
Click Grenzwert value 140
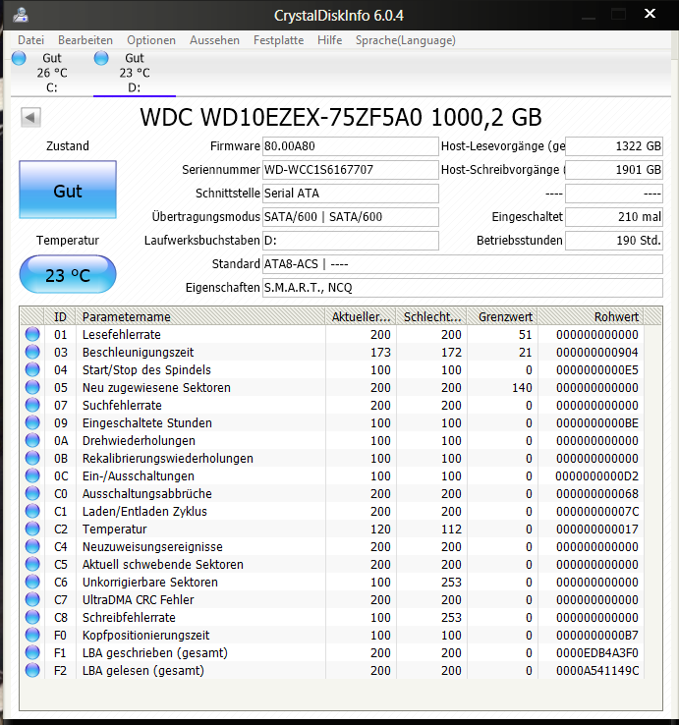[x=522, y=387]
